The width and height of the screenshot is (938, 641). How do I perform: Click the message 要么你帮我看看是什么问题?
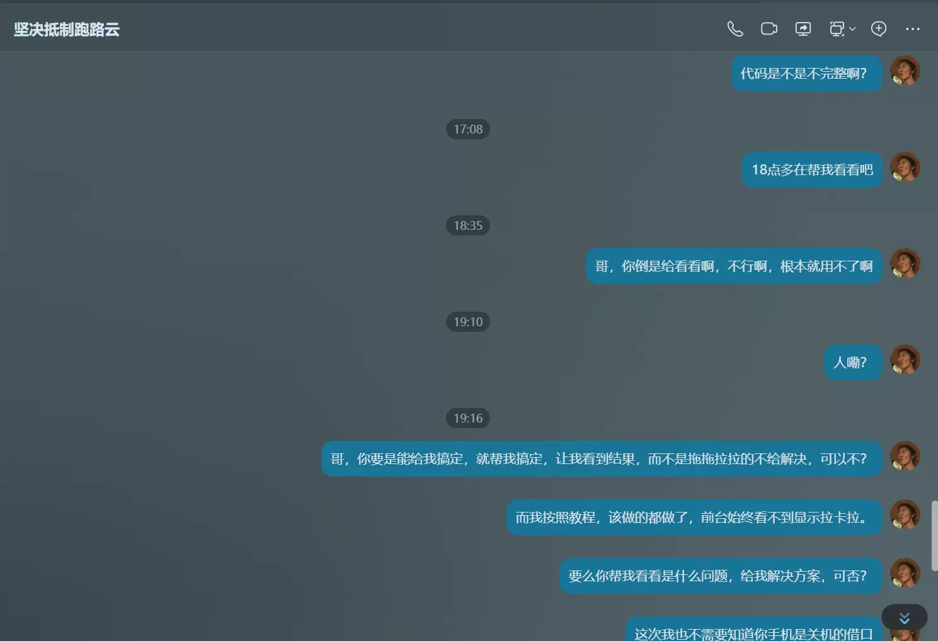point(721,576)
